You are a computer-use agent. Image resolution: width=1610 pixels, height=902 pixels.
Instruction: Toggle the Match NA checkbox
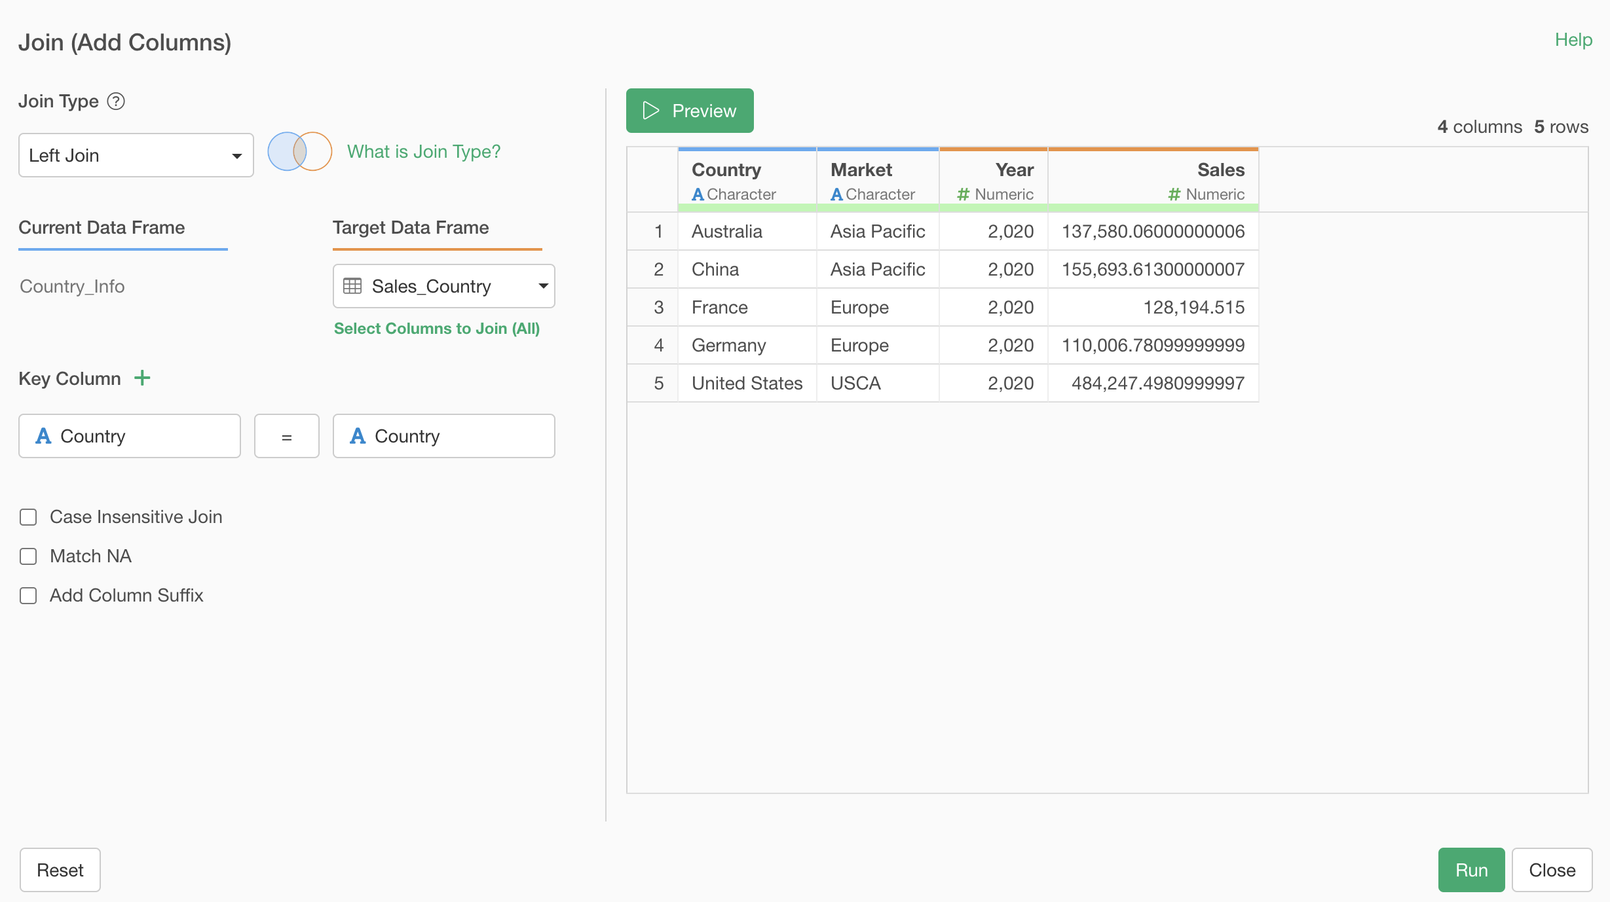[28, 556]
